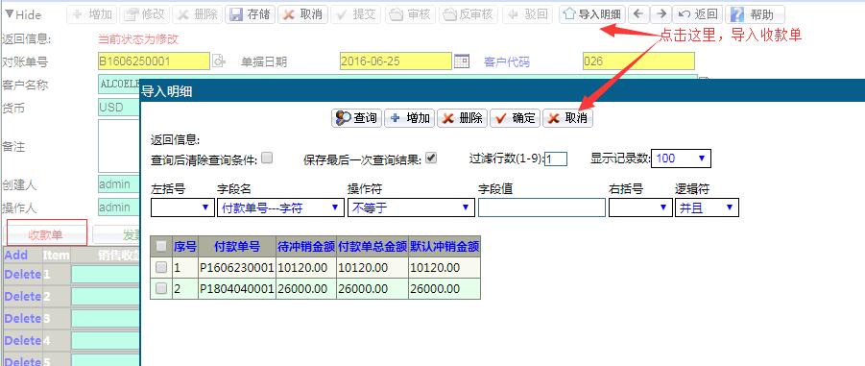The width and height of the screenshot is (865, 366).
Task: Click 返回 button in top toolbar
Action: coord(698,14)
